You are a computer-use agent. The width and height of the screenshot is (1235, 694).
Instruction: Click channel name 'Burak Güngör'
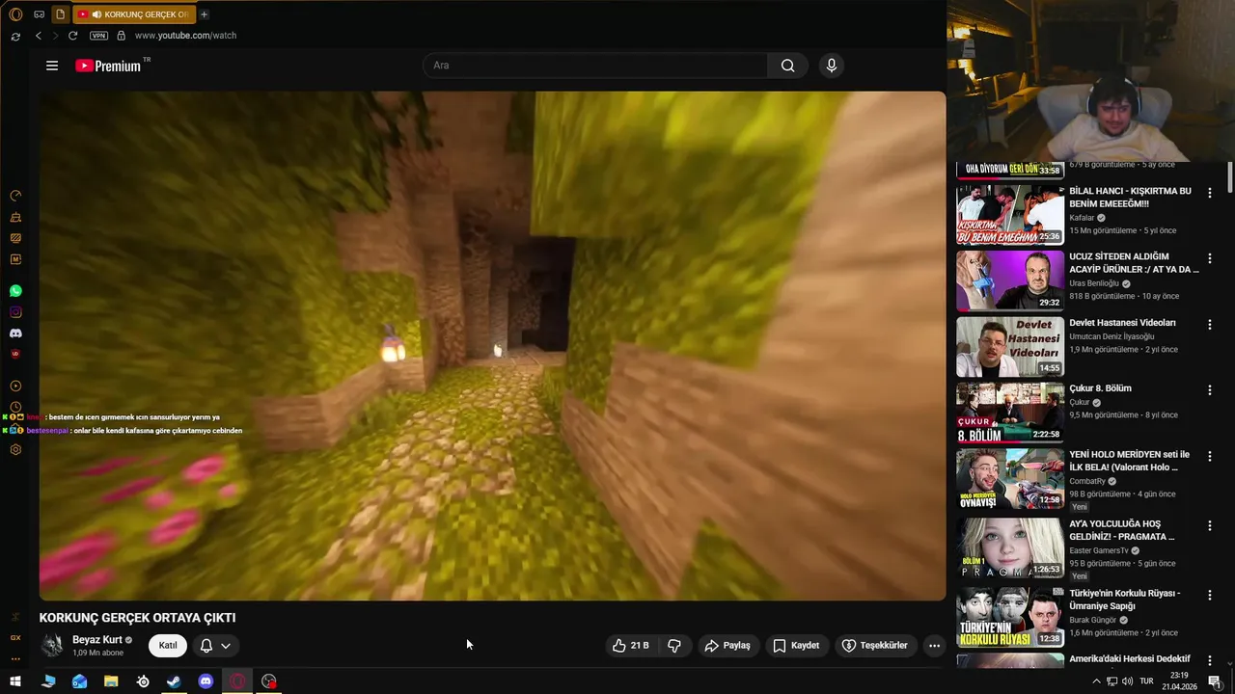(x=1092, y=620)
